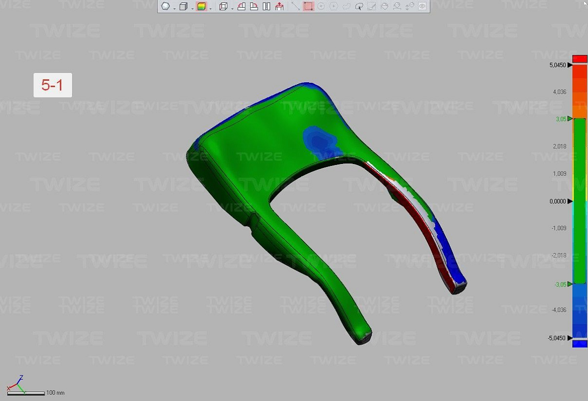Click the paint bucket selection tool

coord(385,6)
